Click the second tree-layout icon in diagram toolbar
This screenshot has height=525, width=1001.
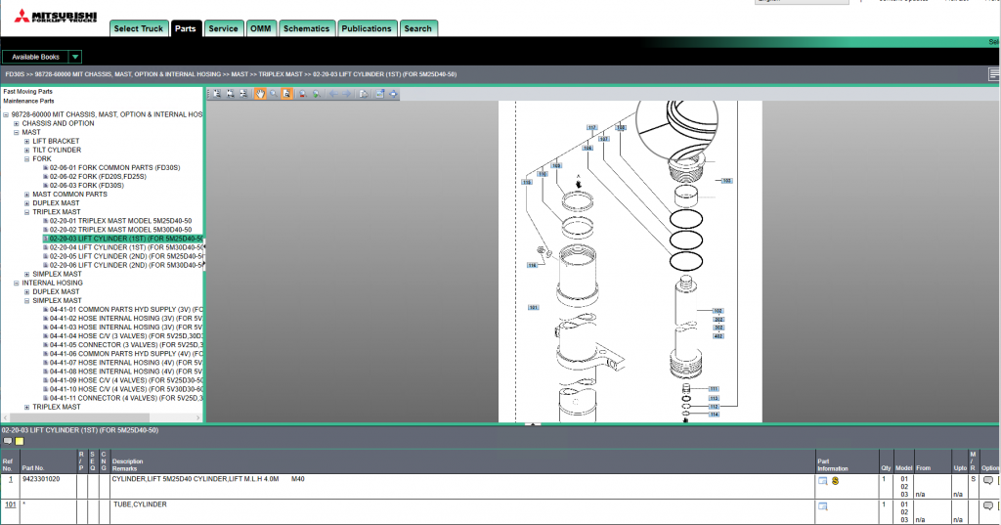coord(231,94)
